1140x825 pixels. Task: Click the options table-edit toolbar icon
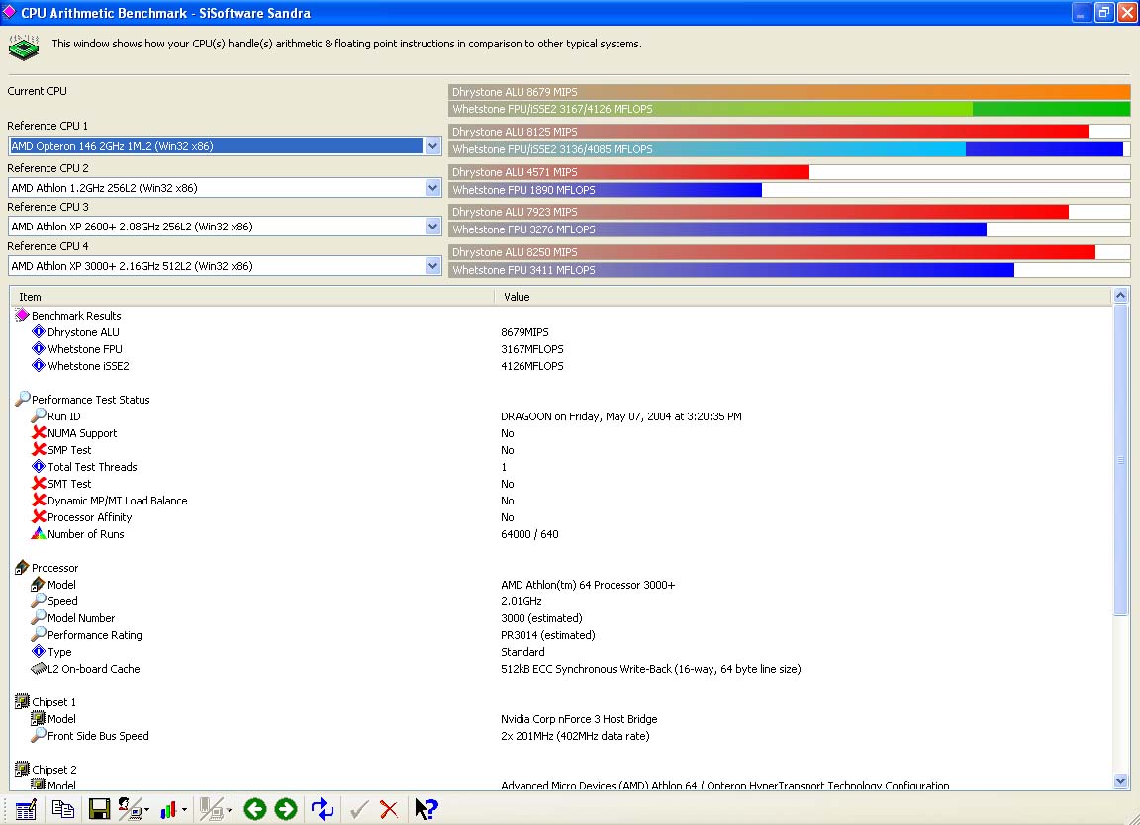(x=26, y=809)
